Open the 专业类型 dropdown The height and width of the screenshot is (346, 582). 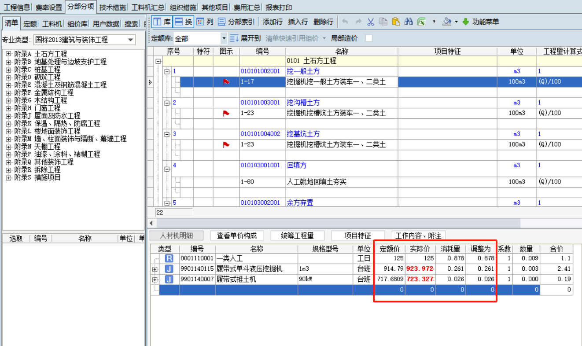131,40
